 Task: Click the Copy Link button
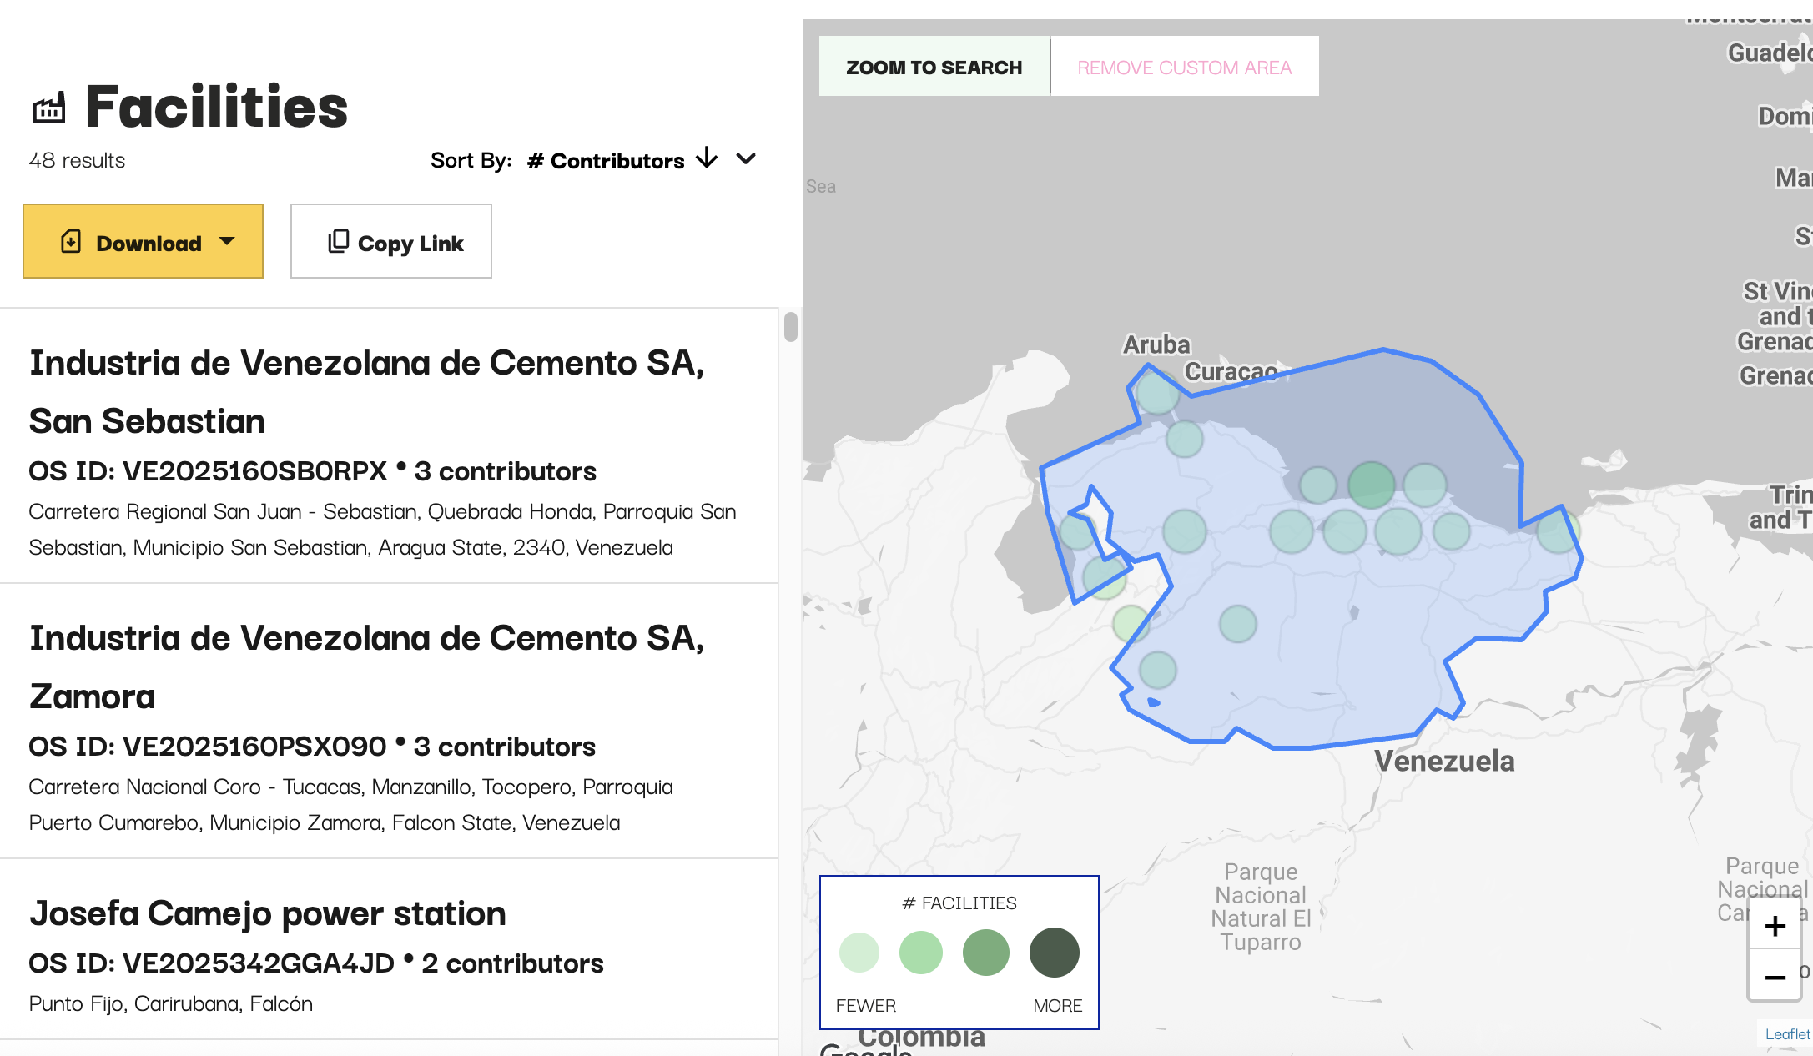click(x=390, y=241)
